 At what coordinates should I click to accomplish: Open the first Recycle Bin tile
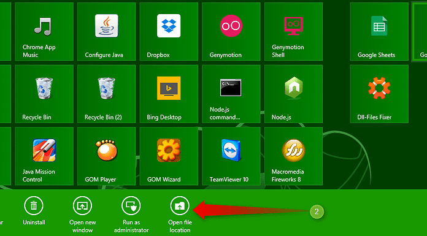click(44, 94)
